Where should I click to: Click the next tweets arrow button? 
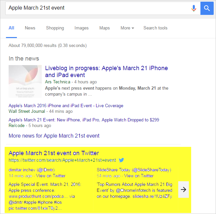click(x=184, y=190)
